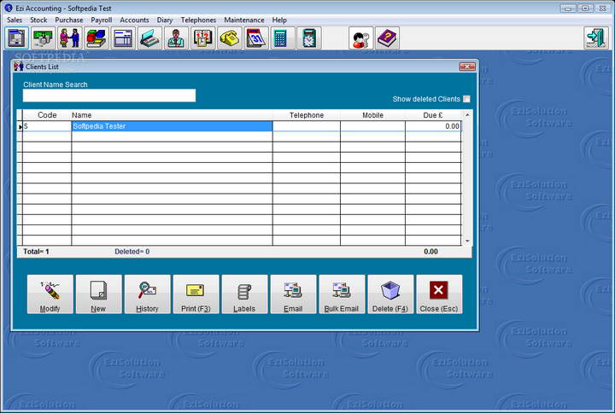This screenshot has width=615, height=413.
Task: Click the client list scroll down arrow
Action: coord(467,241)
